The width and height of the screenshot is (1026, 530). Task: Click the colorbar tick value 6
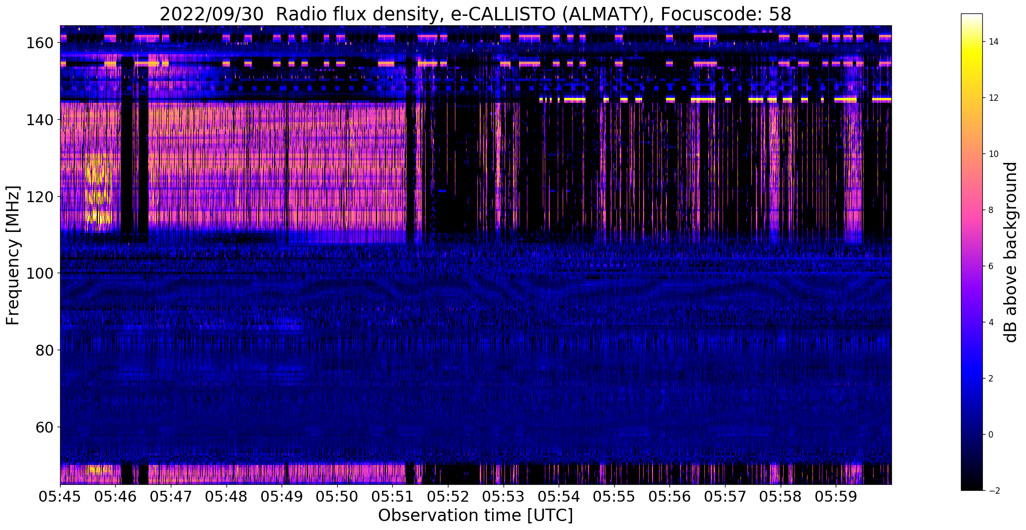tap(991, 266)
